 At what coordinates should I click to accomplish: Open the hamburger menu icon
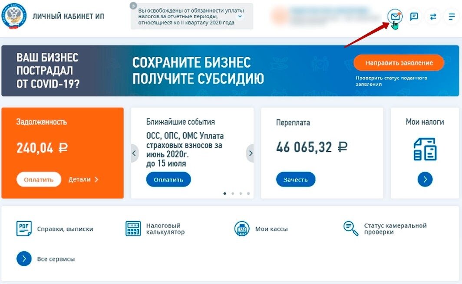(x=452, y=17)
